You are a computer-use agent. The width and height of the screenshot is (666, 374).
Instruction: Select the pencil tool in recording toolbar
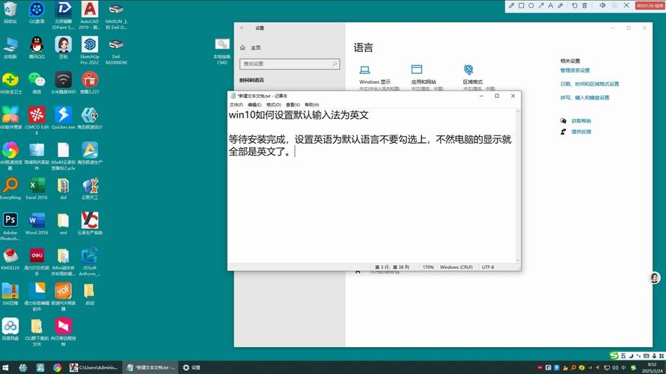pyautogui.click(x=512, y=5)
